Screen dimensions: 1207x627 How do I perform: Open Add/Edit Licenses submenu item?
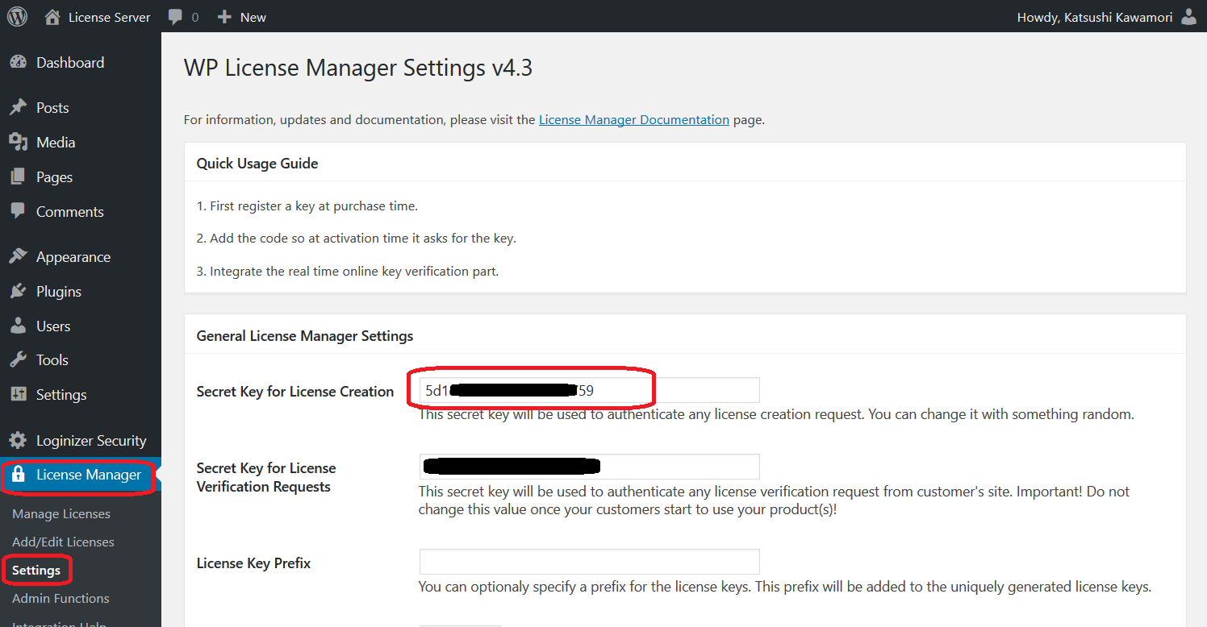click(x=63, y=542)
